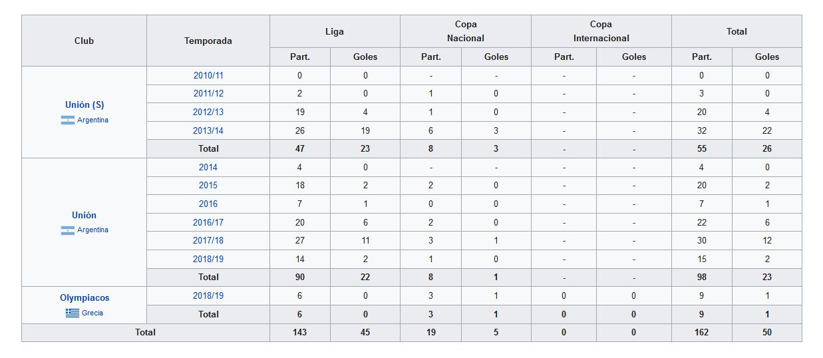
Task: Open the 2012/13 season link
Action: pos(208,112)
